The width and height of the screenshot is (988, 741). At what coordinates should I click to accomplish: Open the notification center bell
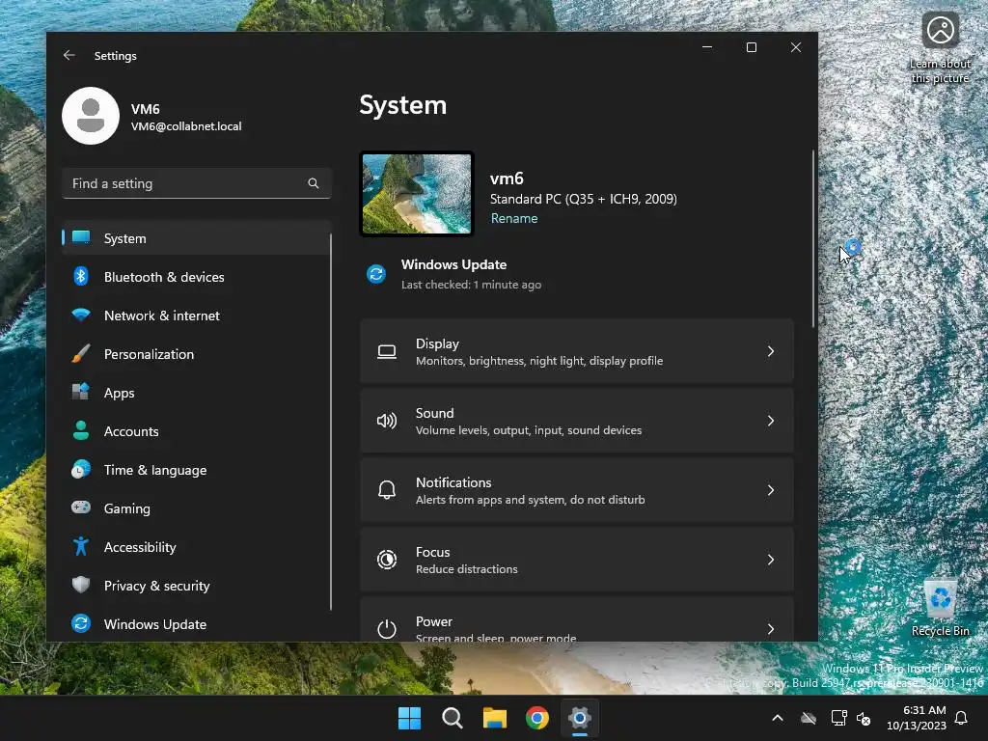[962, 718]
